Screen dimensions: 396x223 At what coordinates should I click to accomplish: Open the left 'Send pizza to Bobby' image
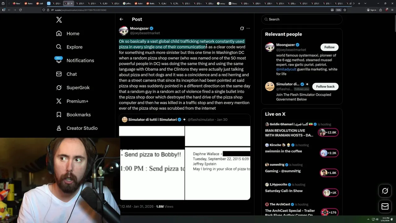pos(152,163)
